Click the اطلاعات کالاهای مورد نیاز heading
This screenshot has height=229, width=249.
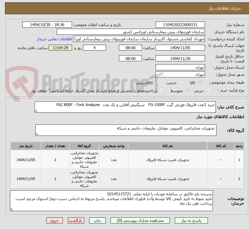[x=221, y=117]
